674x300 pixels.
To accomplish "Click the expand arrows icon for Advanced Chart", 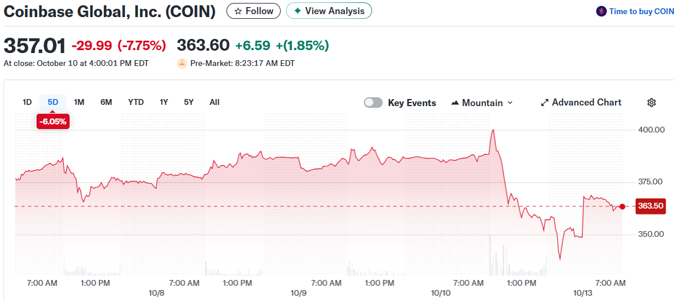I will tap(545, 103).
